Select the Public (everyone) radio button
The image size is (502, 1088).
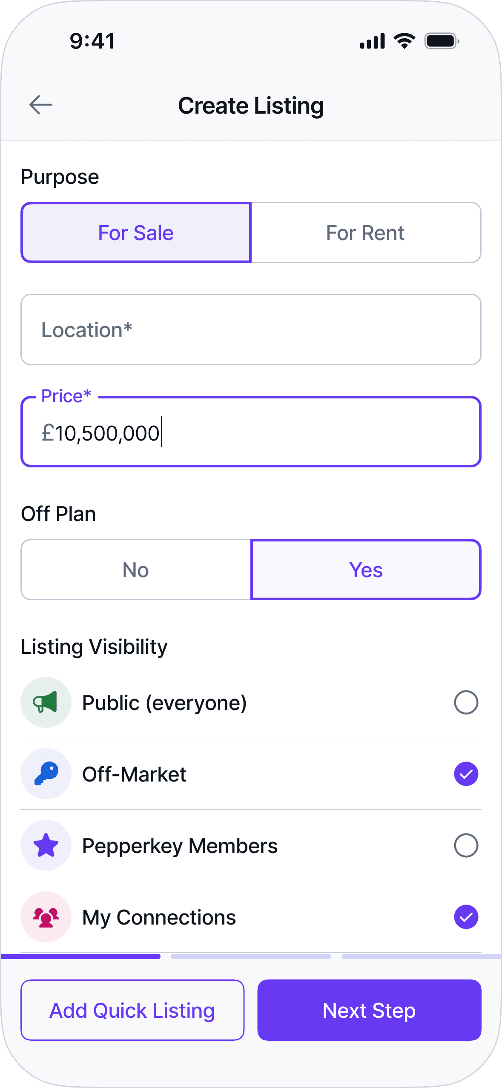(466, 702)
